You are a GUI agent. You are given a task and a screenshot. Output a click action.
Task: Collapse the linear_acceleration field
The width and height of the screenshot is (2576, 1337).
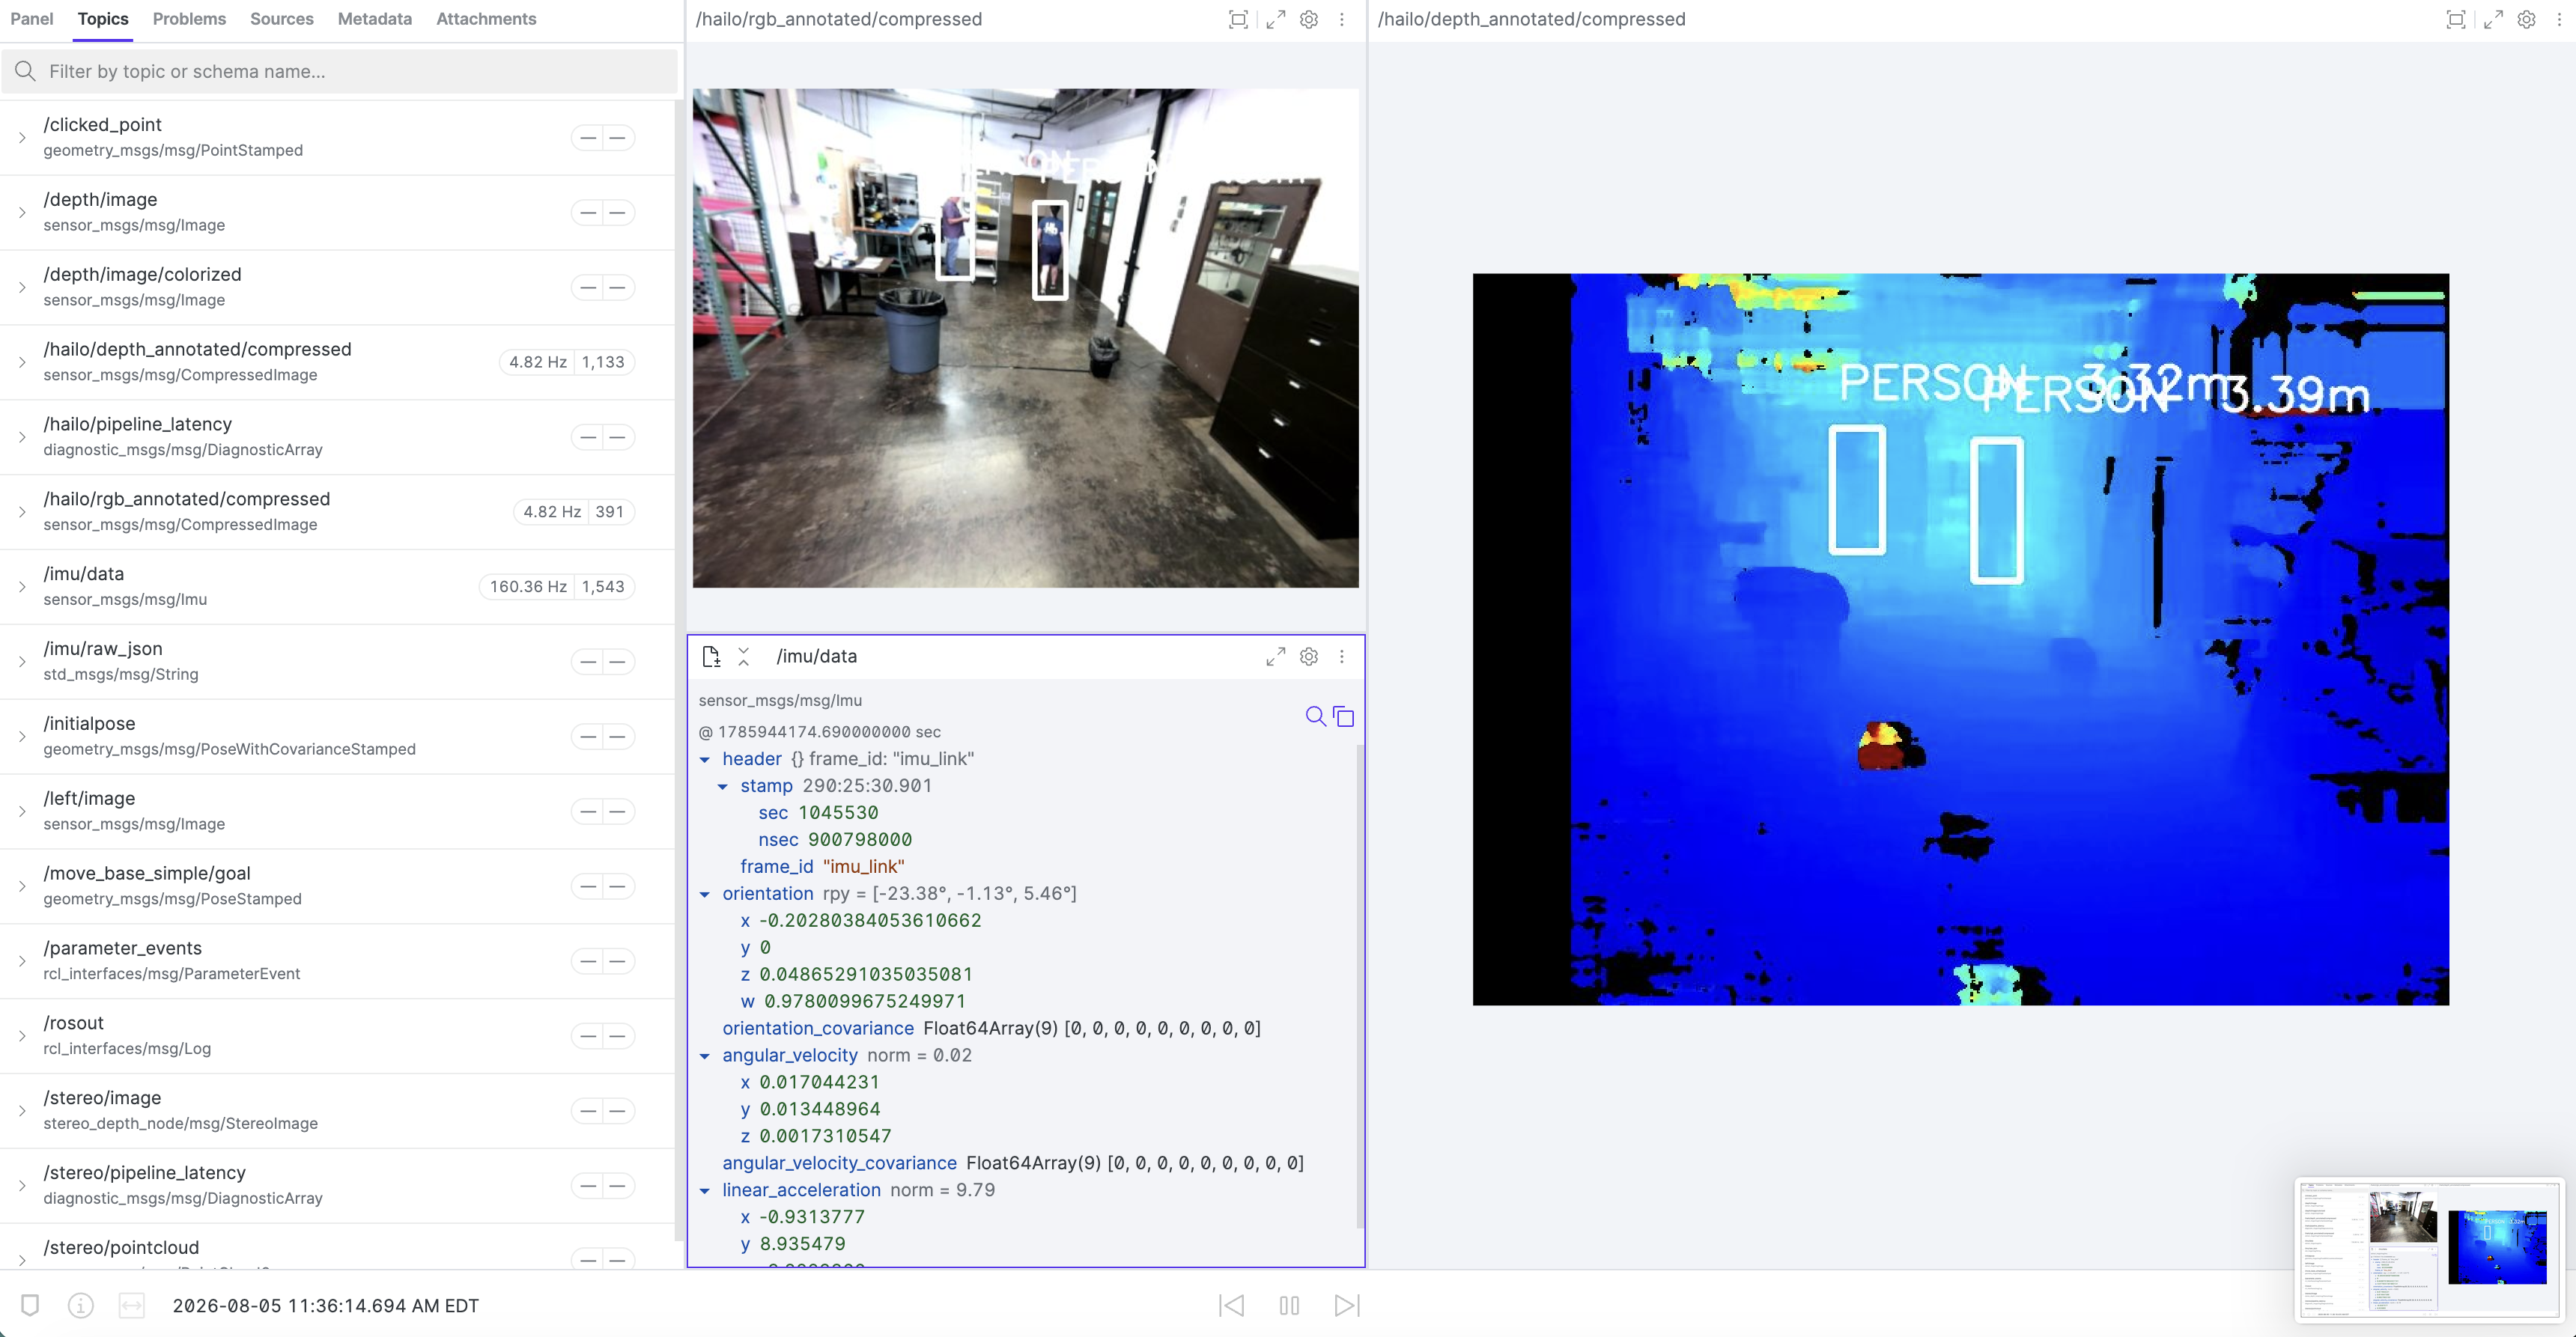coord(705,1190)
